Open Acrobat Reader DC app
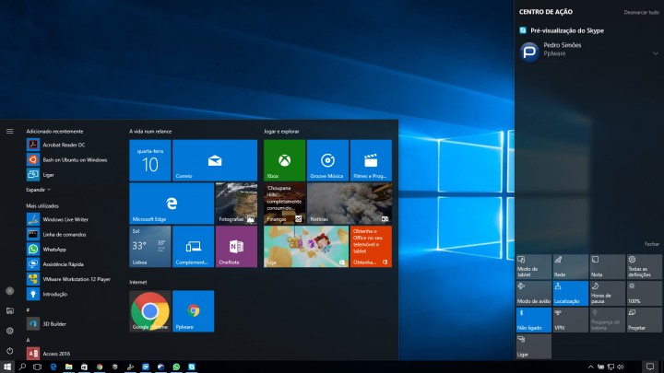Viewport: 664px width, 373px height. (x=63, y=145)
